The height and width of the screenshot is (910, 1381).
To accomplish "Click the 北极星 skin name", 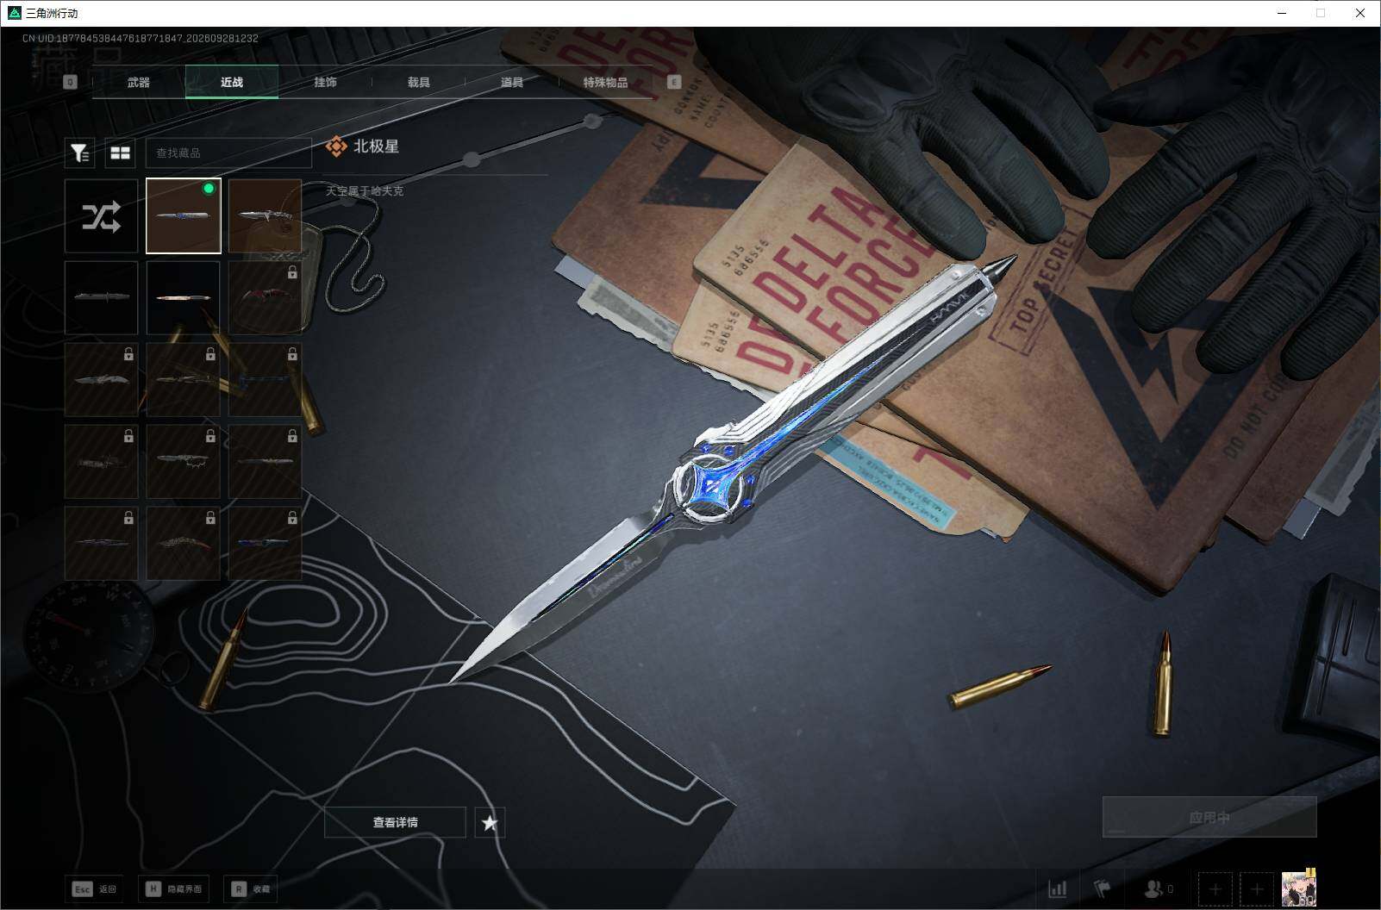I will click(376, 146).
